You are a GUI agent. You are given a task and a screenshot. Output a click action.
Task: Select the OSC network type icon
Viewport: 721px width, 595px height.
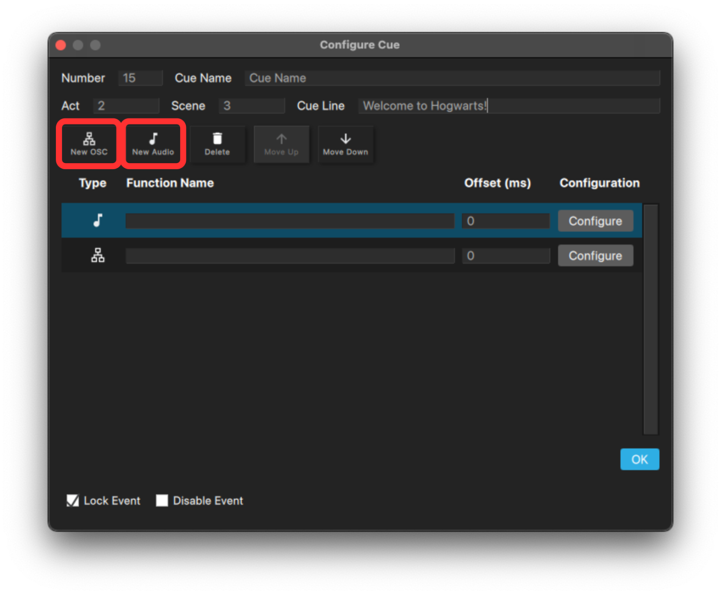[97, 255]
